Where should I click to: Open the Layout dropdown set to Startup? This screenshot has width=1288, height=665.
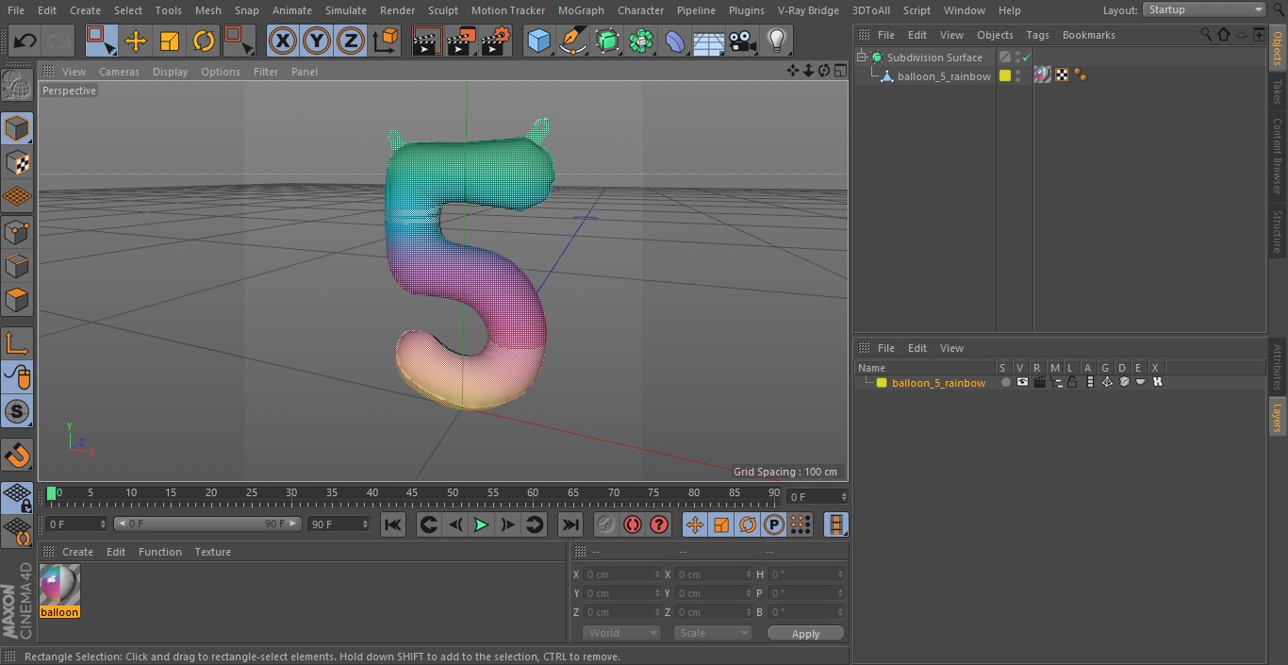point(1204,9)
